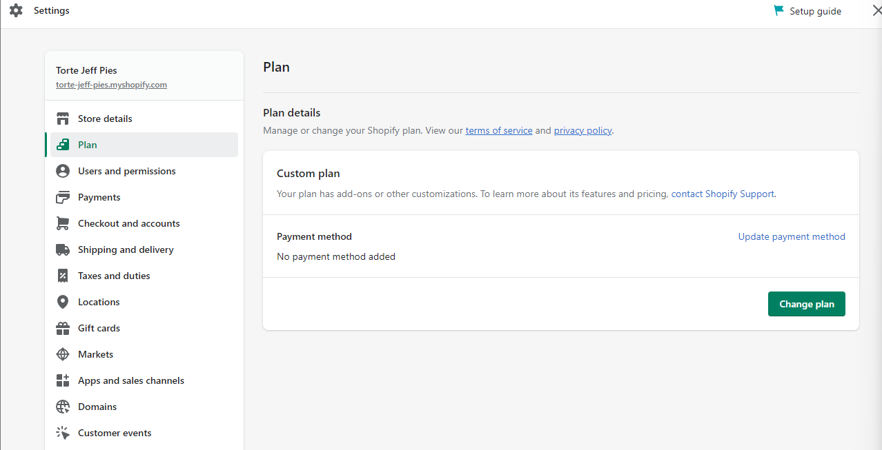This screenshot has width=882, height=450.
Task: Click the Locations pin icon
Action: pos(63,302)
